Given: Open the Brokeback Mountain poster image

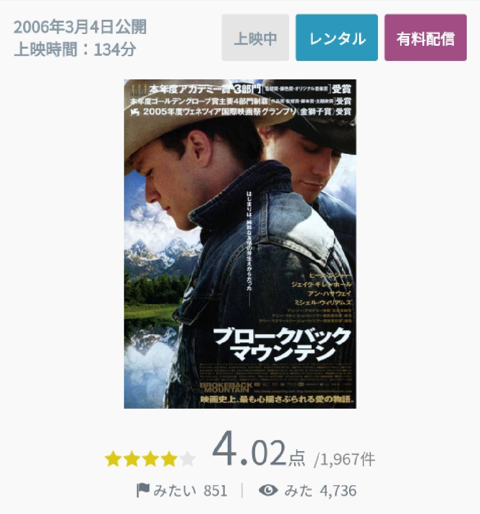Looking at the screenshot, I should 240,244.
